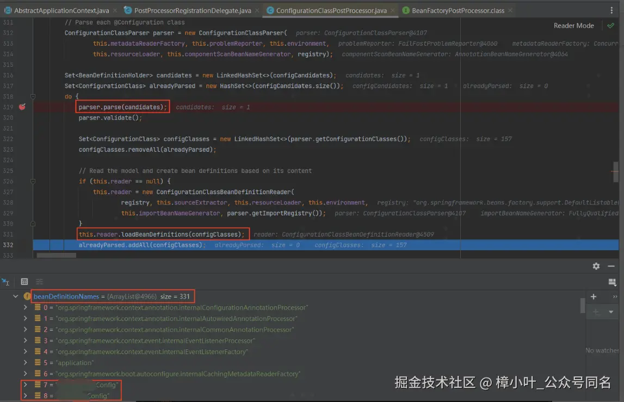Viewport: 624px width, 402px height.
Task: Click the list icon of element 0
Action: tap(38, 307)
